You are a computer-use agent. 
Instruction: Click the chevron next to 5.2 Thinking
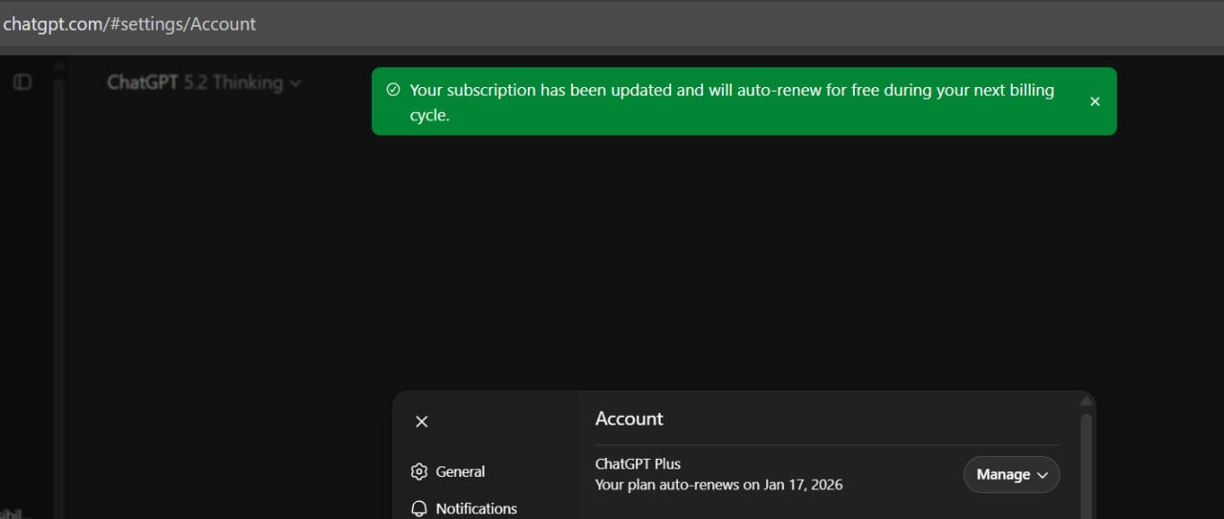[295, 83]
